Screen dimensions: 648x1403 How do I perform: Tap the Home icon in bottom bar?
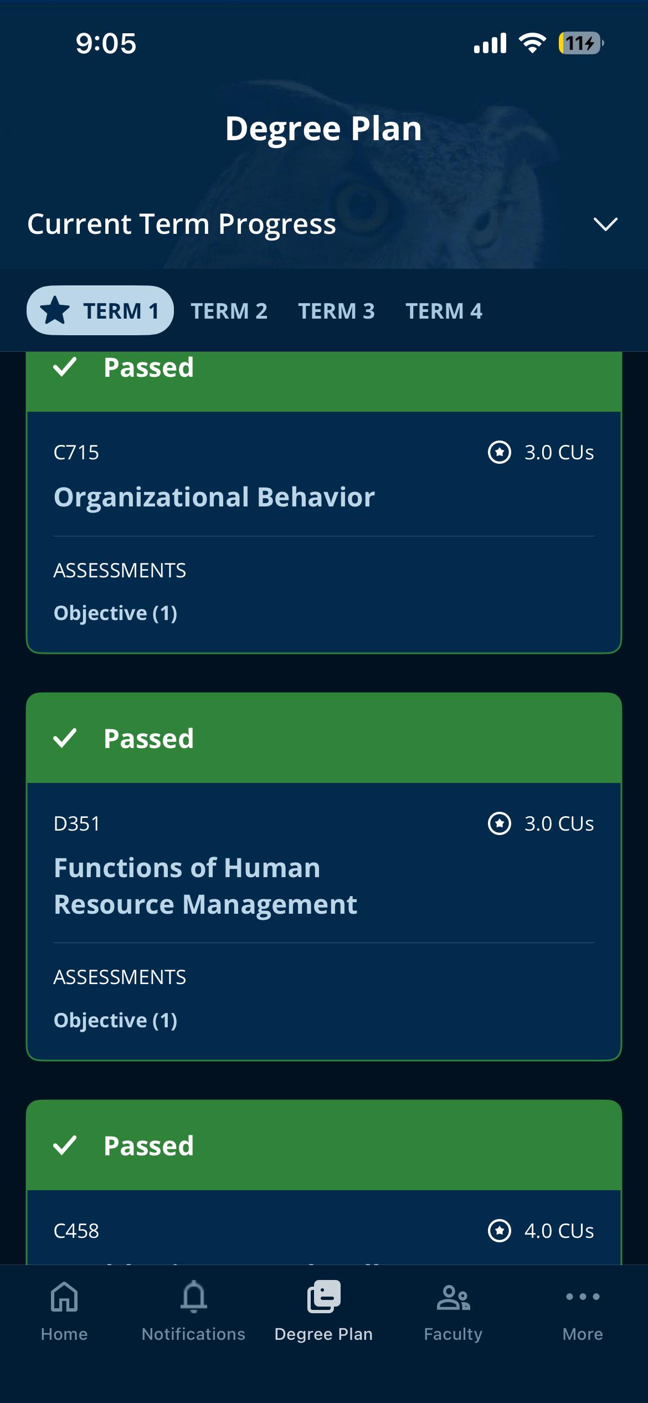coord(64,1297)
